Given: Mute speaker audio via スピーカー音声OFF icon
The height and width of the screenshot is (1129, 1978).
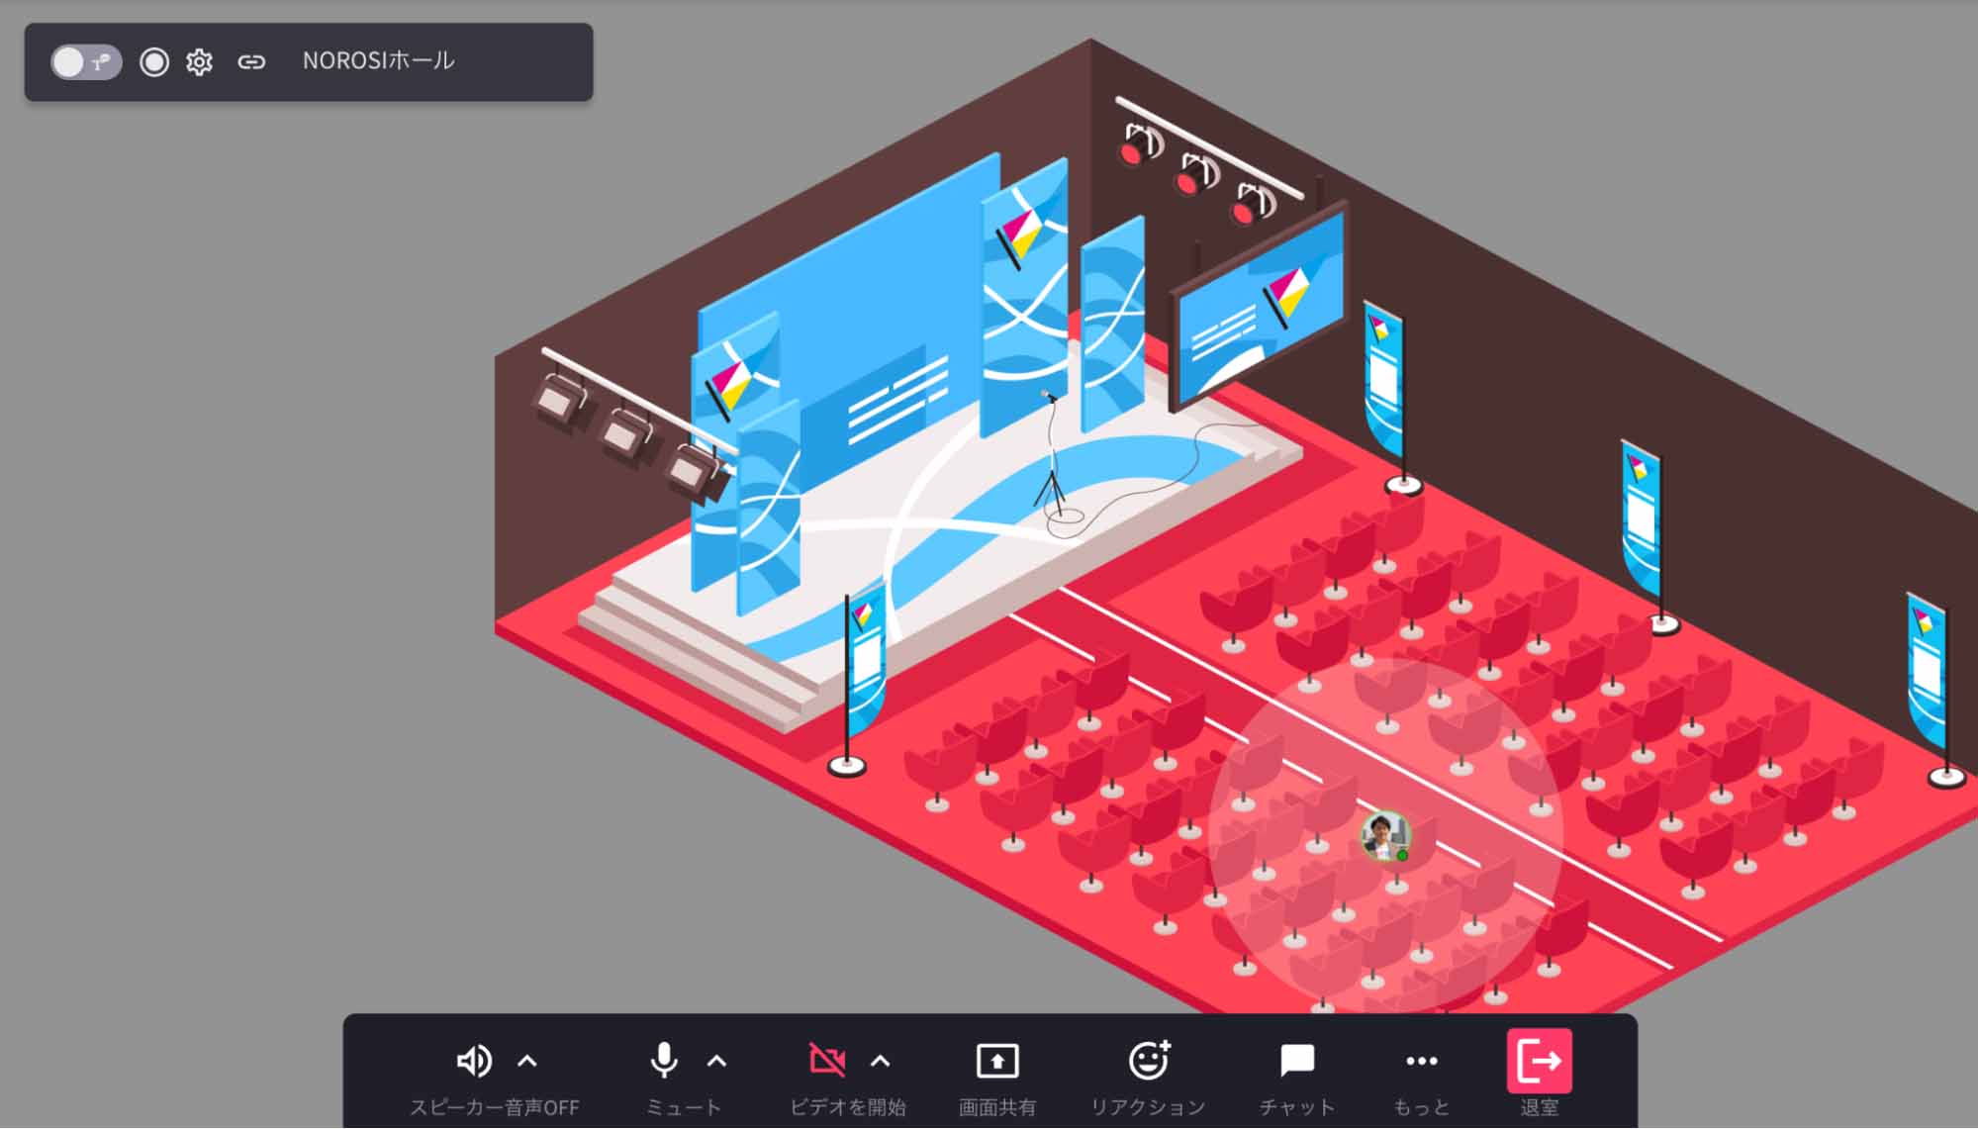Looking at the screenshot, I should [x=474, y=1061].
